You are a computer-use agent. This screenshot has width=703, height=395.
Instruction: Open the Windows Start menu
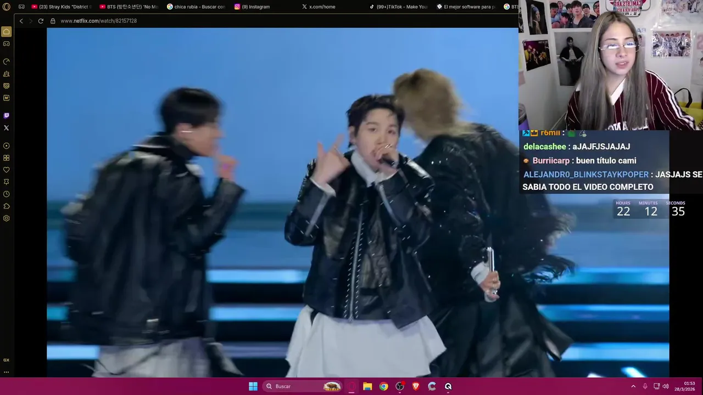[x=253, y=386]
